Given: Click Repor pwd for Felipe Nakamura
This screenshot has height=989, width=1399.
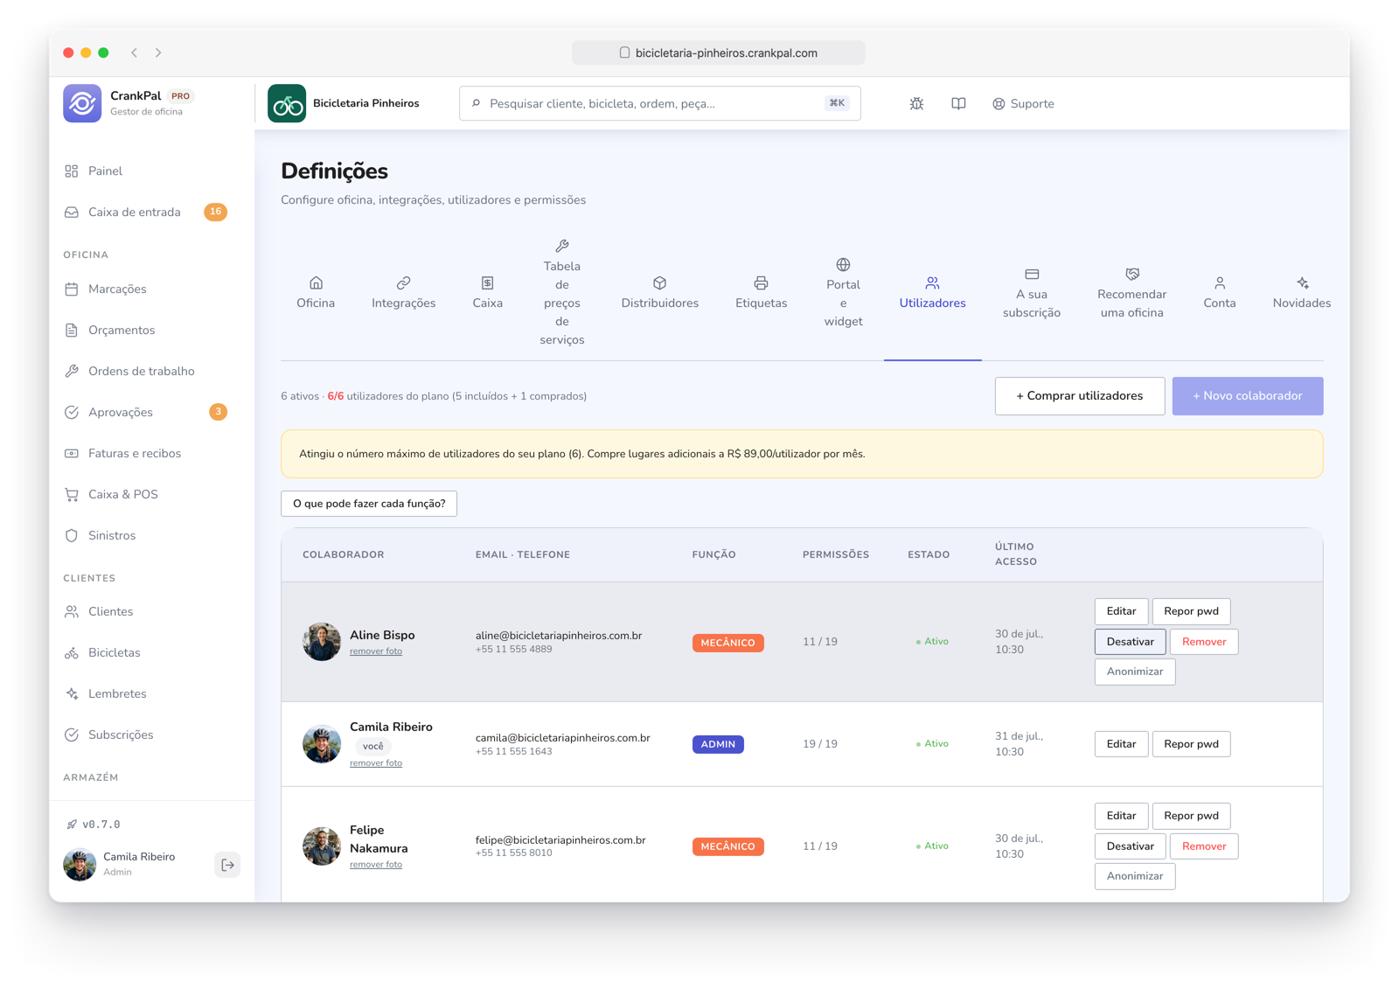Looking at the screenshot, I should (x=1191, y=816).
